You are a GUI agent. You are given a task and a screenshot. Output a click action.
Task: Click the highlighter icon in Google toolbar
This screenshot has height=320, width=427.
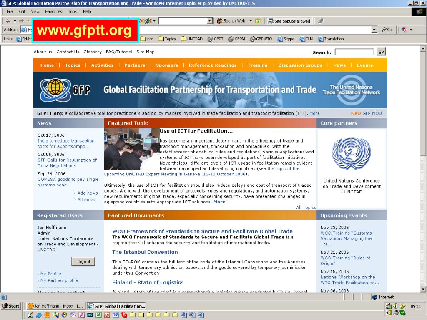tap(321, 21)
